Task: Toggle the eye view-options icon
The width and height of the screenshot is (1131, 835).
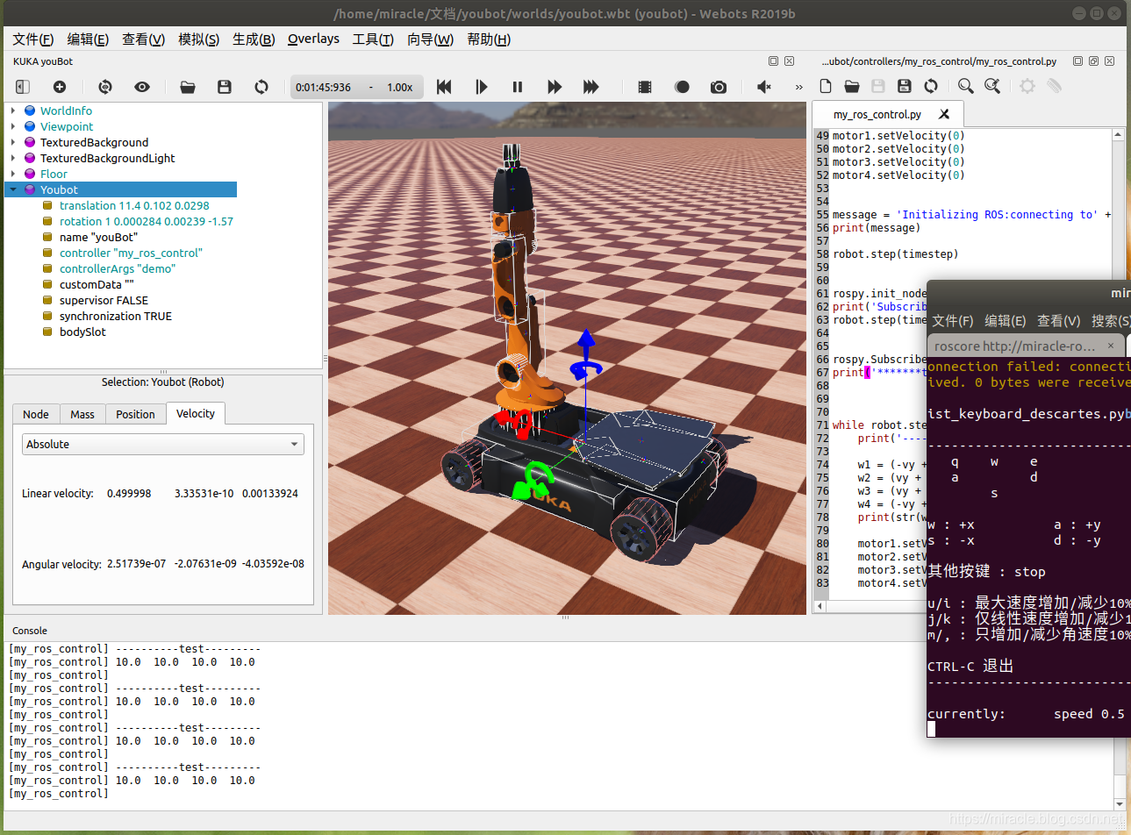Action: pos(142,87)
